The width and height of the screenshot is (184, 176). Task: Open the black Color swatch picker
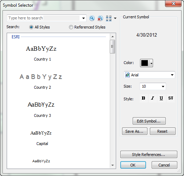(x=146, y=63)
